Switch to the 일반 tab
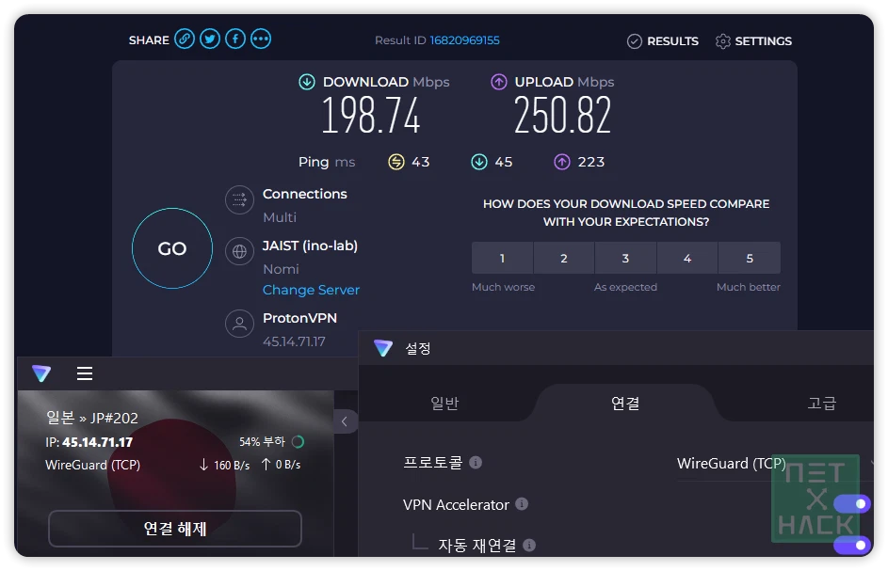 pyautogui.click(x=444, y=403)
